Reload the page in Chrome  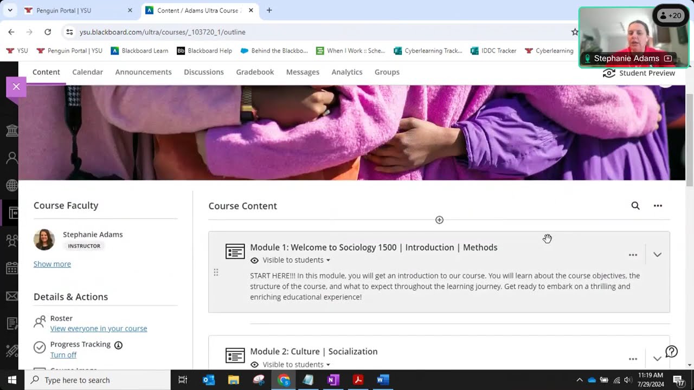(48, 32)
